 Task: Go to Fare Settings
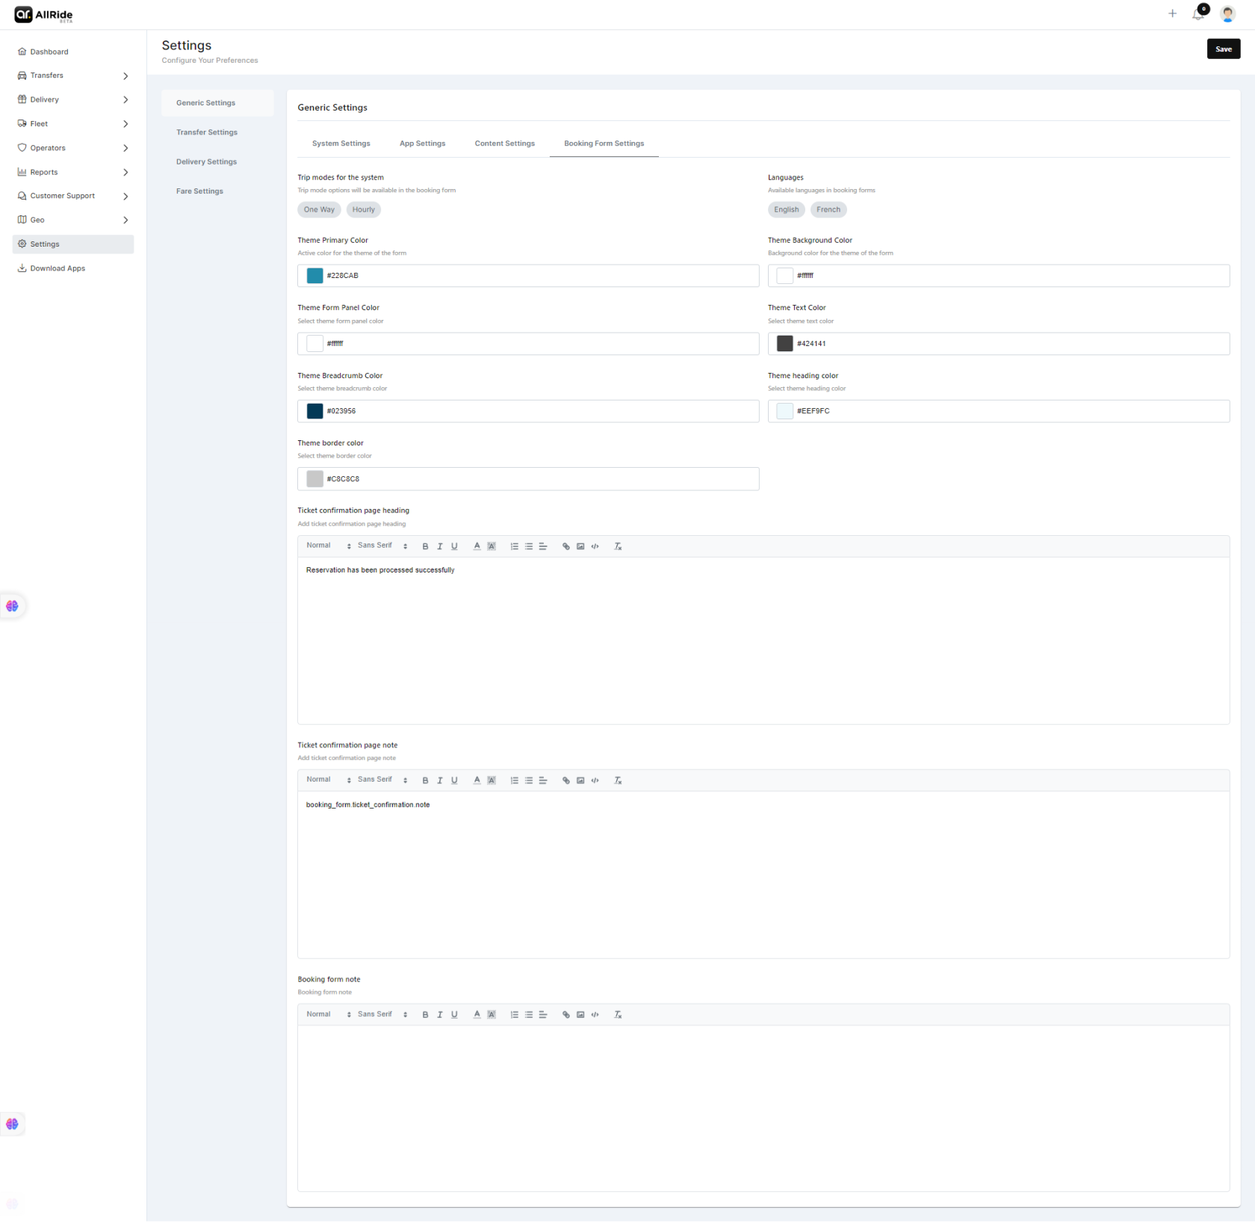click(x=199, y=191)
